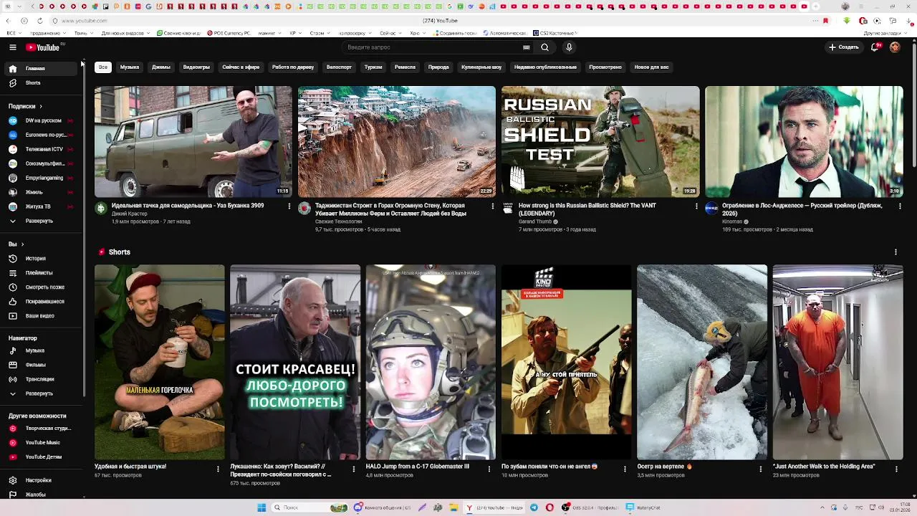Open options menu for Таджикистан video
Viewport: 917px width, 516px height.
click(x=492, y=206)
